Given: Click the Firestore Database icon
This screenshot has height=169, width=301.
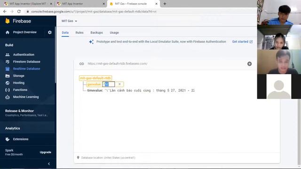Looking at the screenshot, I should tap(8, 61).
